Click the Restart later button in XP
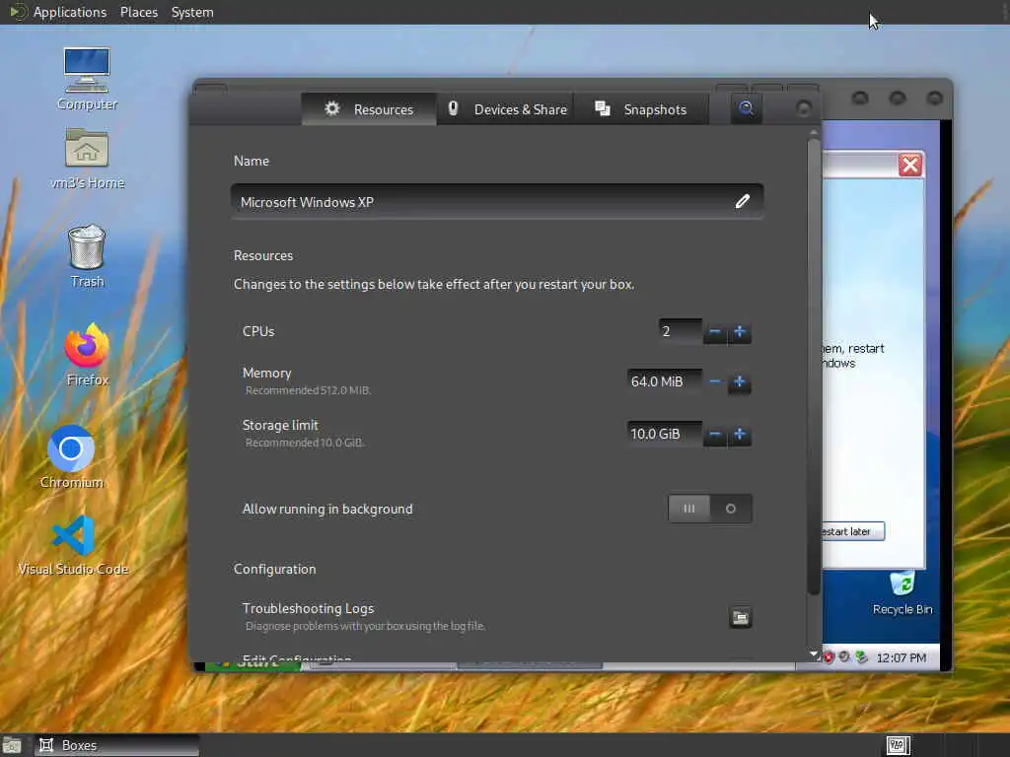Screen dimensions: 1010x757 (x=851, y=531)
